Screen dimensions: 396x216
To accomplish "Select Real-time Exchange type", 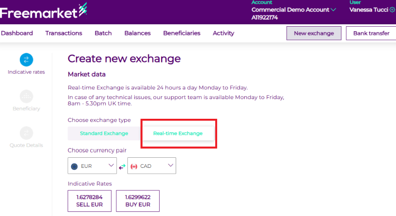I will coord(178,133).
